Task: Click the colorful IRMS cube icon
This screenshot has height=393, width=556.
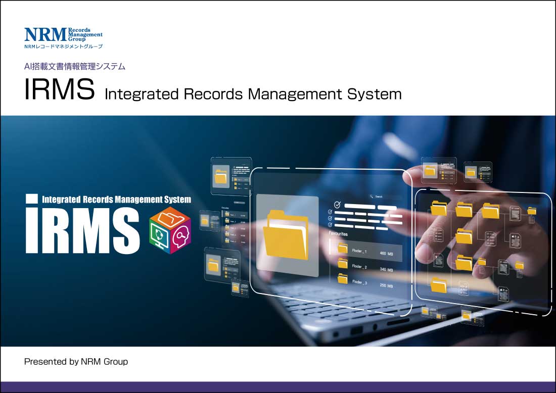Action: (170, 230)
